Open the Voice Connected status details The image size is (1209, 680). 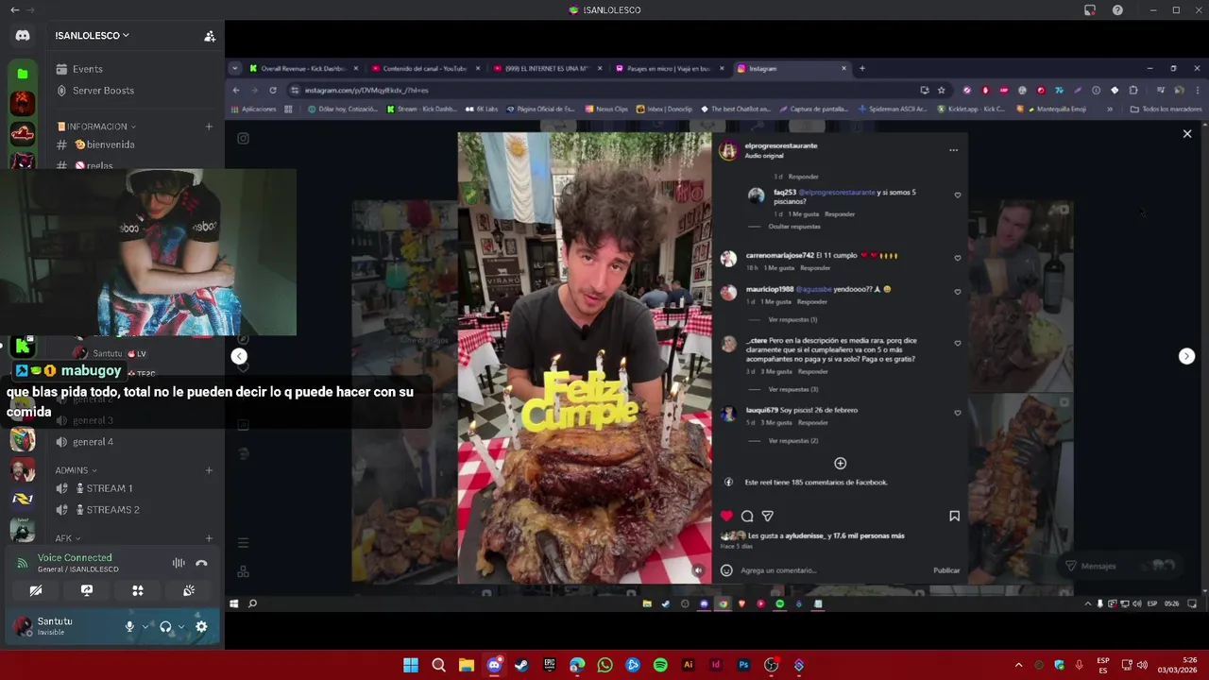[x=75, y=558]
